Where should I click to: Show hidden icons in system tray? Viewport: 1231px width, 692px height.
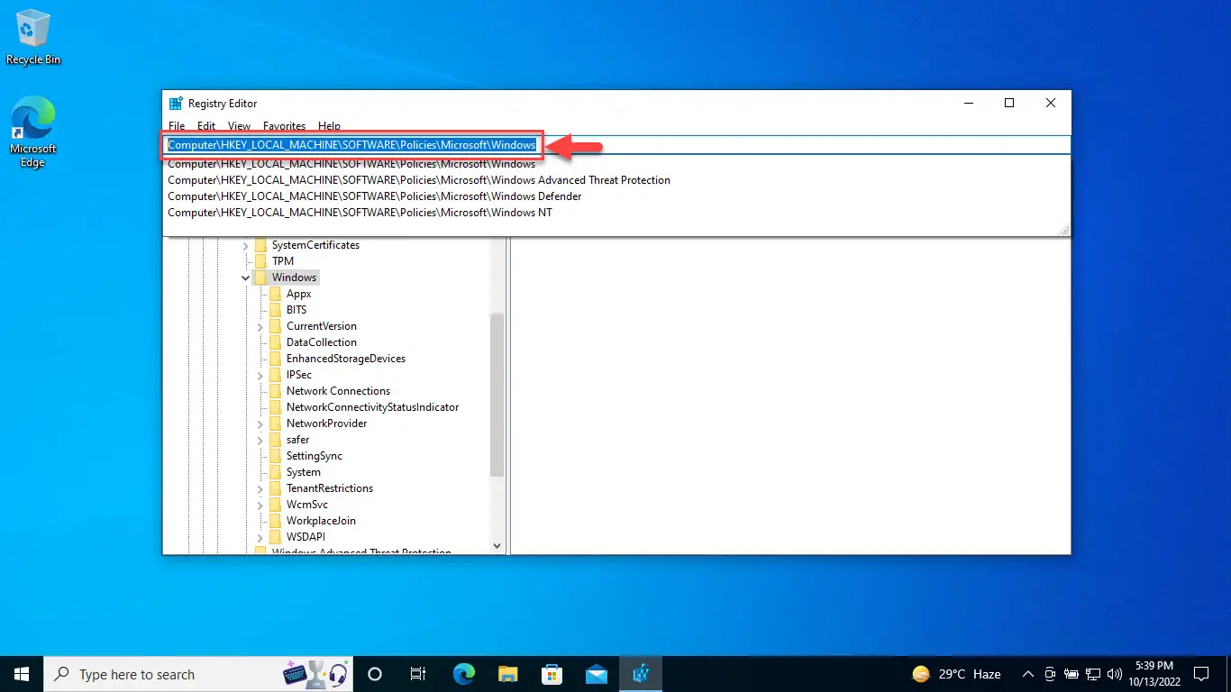pos(1028,673)
